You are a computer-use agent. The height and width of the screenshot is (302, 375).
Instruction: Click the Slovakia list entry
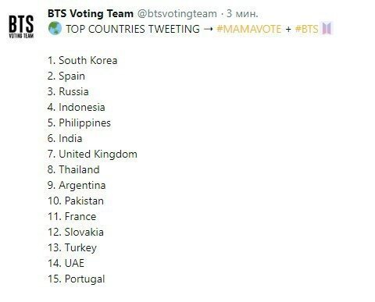[76, 232]
